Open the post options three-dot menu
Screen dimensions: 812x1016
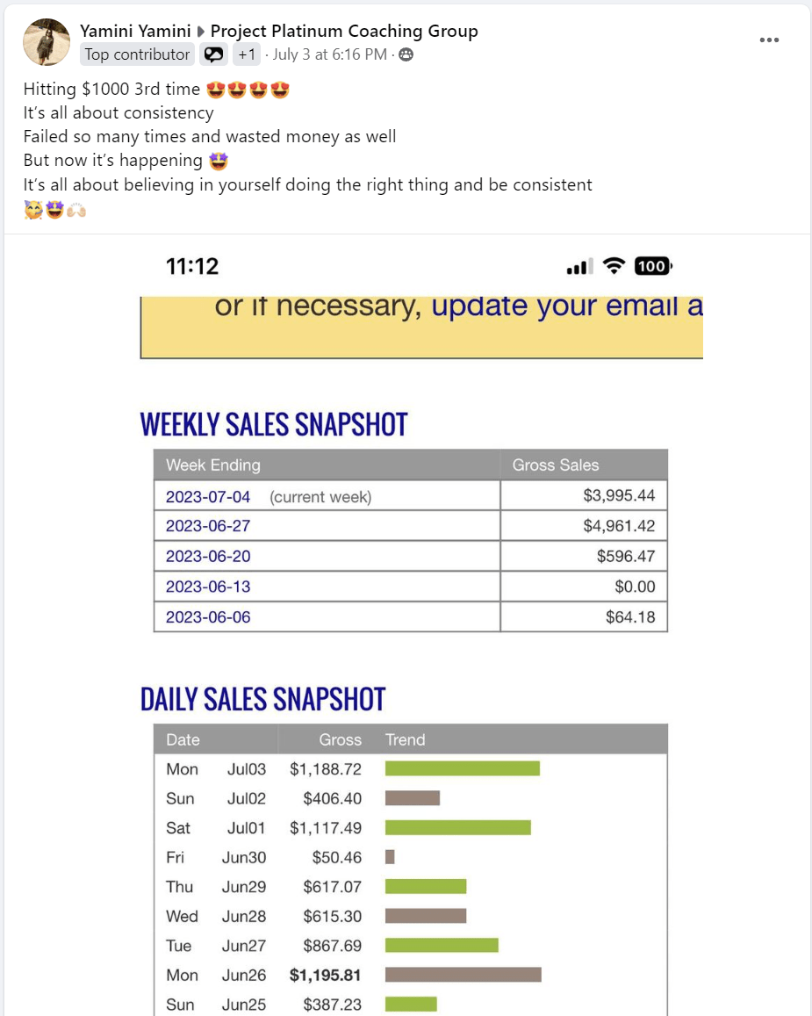pyautogui.click(x=769, y=40)
